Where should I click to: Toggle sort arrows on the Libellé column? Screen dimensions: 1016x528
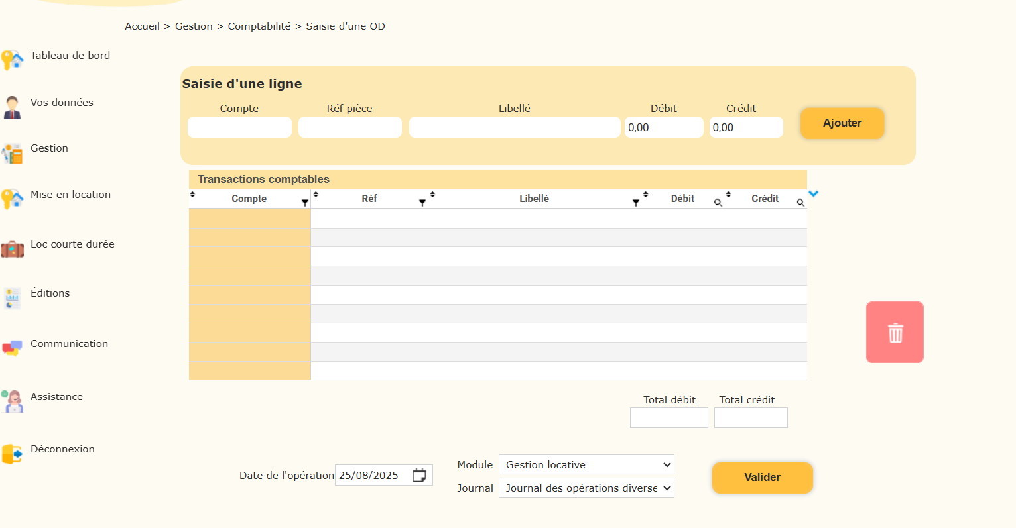(x=432, y=195)
